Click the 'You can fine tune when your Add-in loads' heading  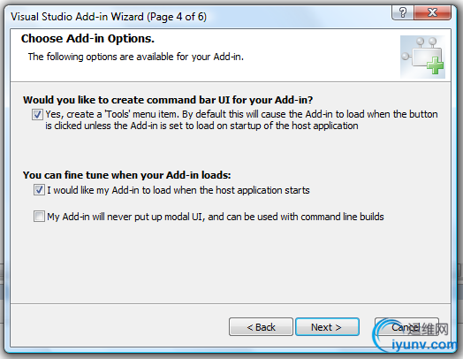127,175
